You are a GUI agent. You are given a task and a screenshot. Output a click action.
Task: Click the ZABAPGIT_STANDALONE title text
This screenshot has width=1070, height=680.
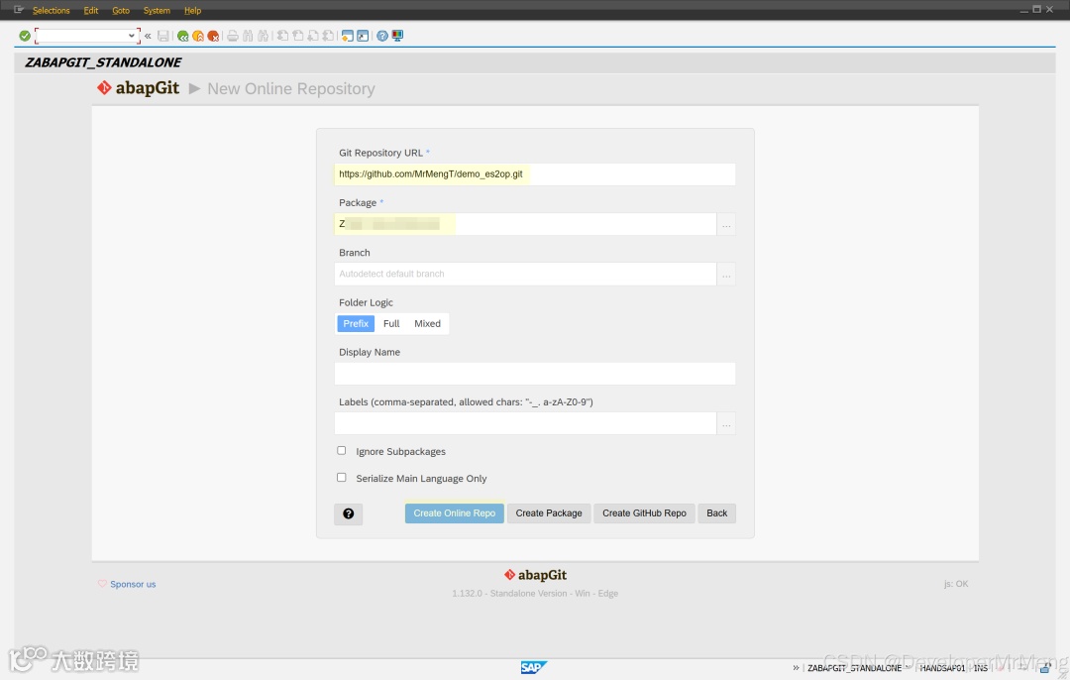[103, 62]
